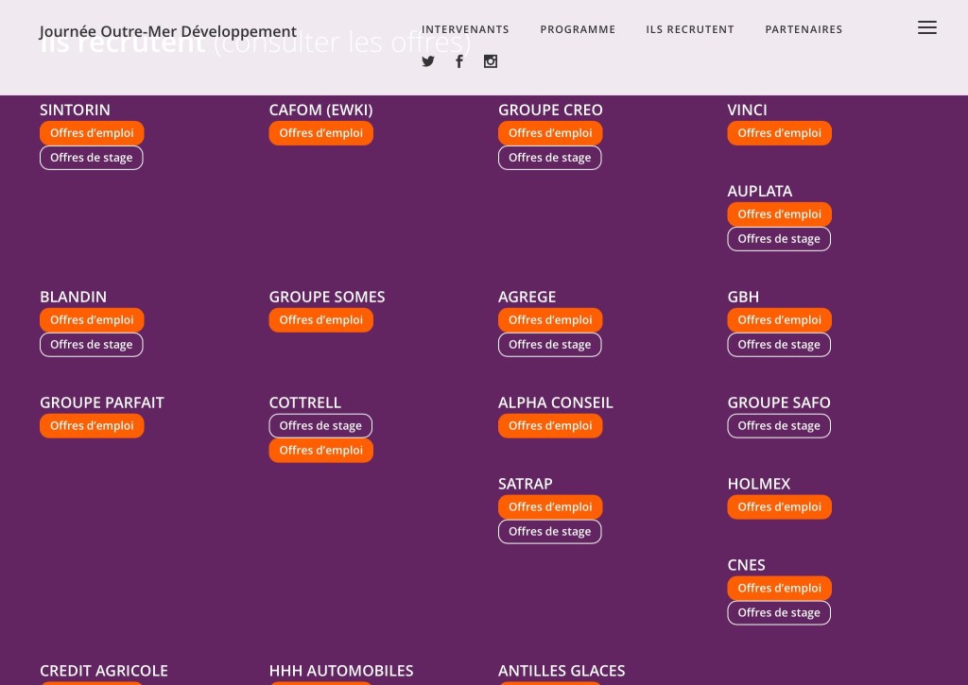Open AUPLATA Offres de stage
Image resolution: width=968 pixels, height=685 pixels.
click(x=779, y=239)
